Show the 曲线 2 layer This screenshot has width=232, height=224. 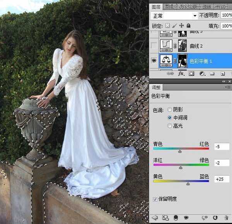click(x=154, y=46)
